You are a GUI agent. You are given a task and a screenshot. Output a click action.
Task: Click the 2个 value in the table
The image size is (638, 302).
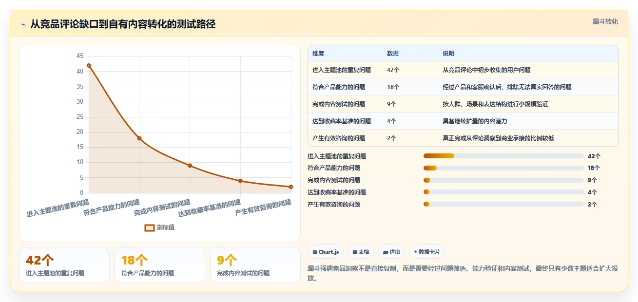391,138
